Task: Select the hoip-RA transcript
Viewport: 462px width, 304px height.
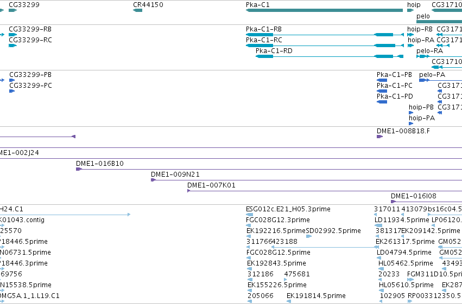Action: pyautogui.click(x=411, y=46)
